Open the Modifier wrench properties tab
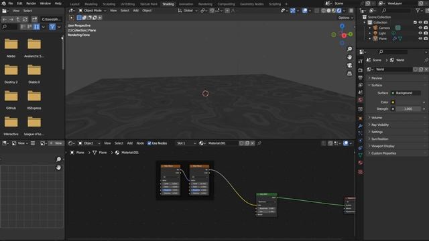Screen dimensions: 429x241 [361, 126]
